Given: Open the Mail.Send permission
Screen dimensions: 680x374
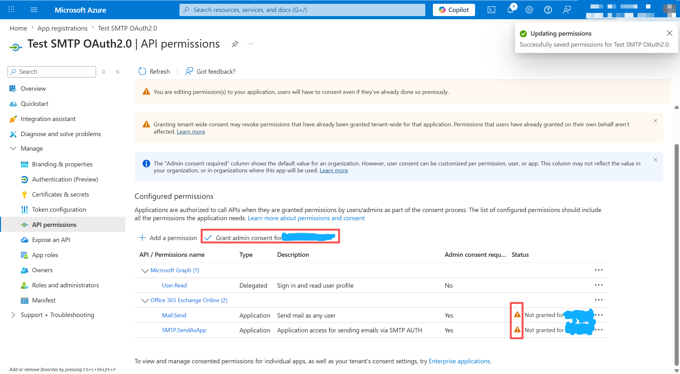Looking at the screenshot, I should 174,315.
